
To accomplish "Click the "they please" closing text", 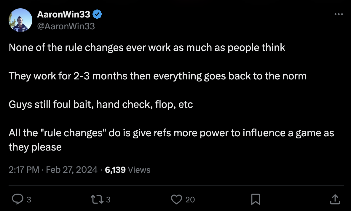I will point(35,147).
